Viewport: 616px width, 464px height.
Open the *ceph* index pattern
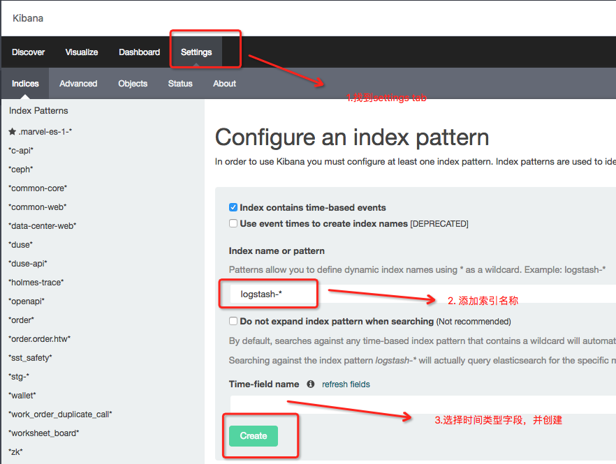pyautogui.click(x=20, y=170)
